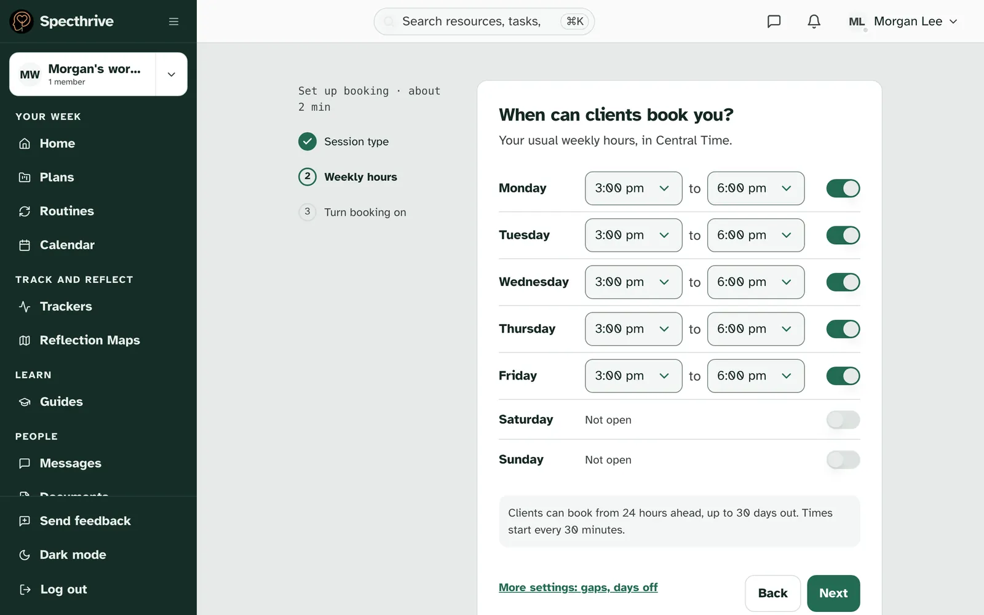The height and width of the screenshot is (615, 984).
Task: Click the Reflection Maps map icon
Action: pyautogui.click(x=25, y=340)
